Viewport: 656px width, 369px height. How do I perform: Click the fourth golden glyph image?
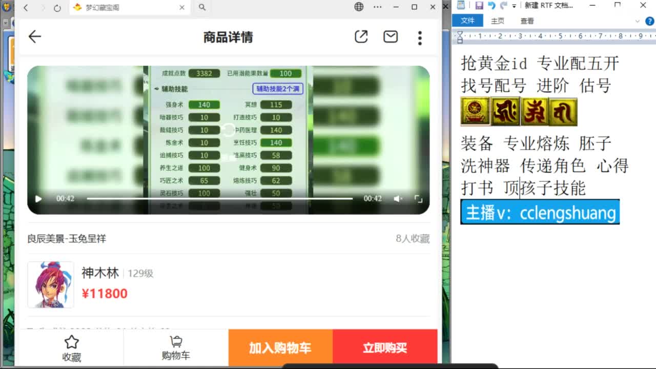click(563, 112)
